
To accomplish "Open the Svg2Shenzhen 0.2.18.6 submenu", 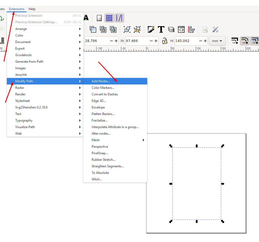I will tap(45, 107).
